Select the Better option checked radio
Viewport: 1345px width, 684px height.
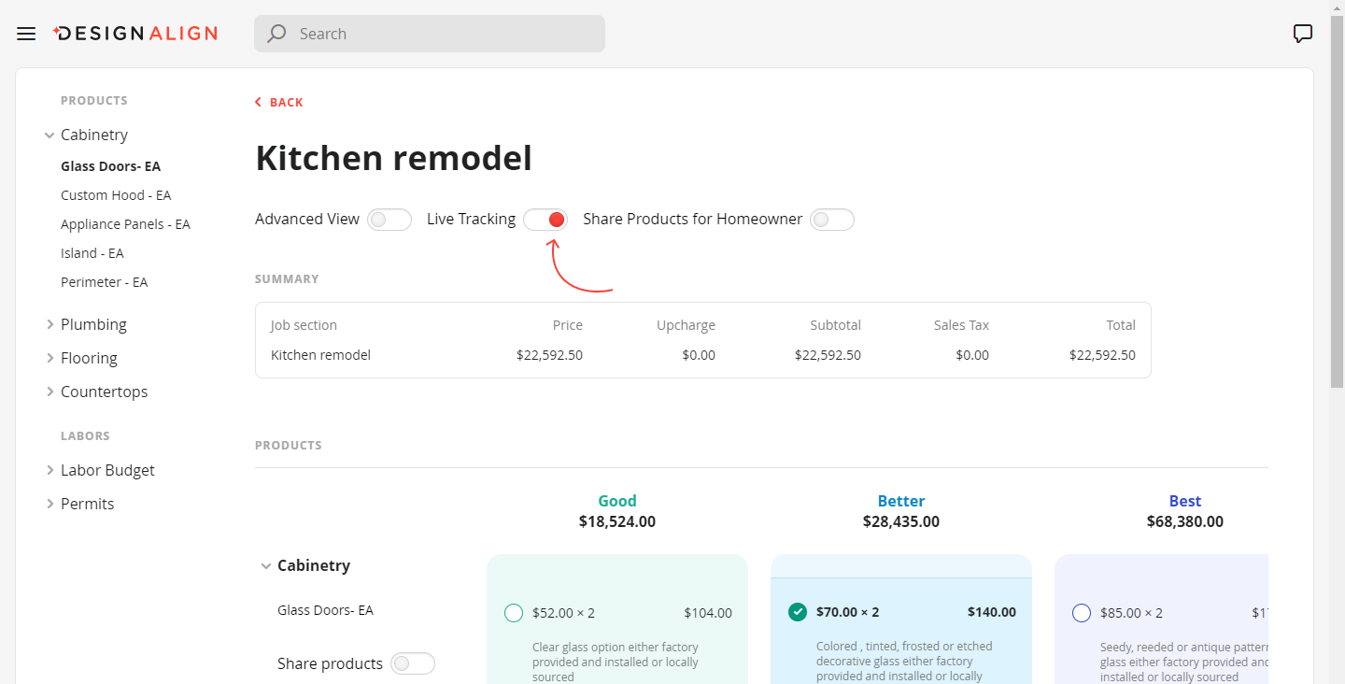tap(797, 612)
